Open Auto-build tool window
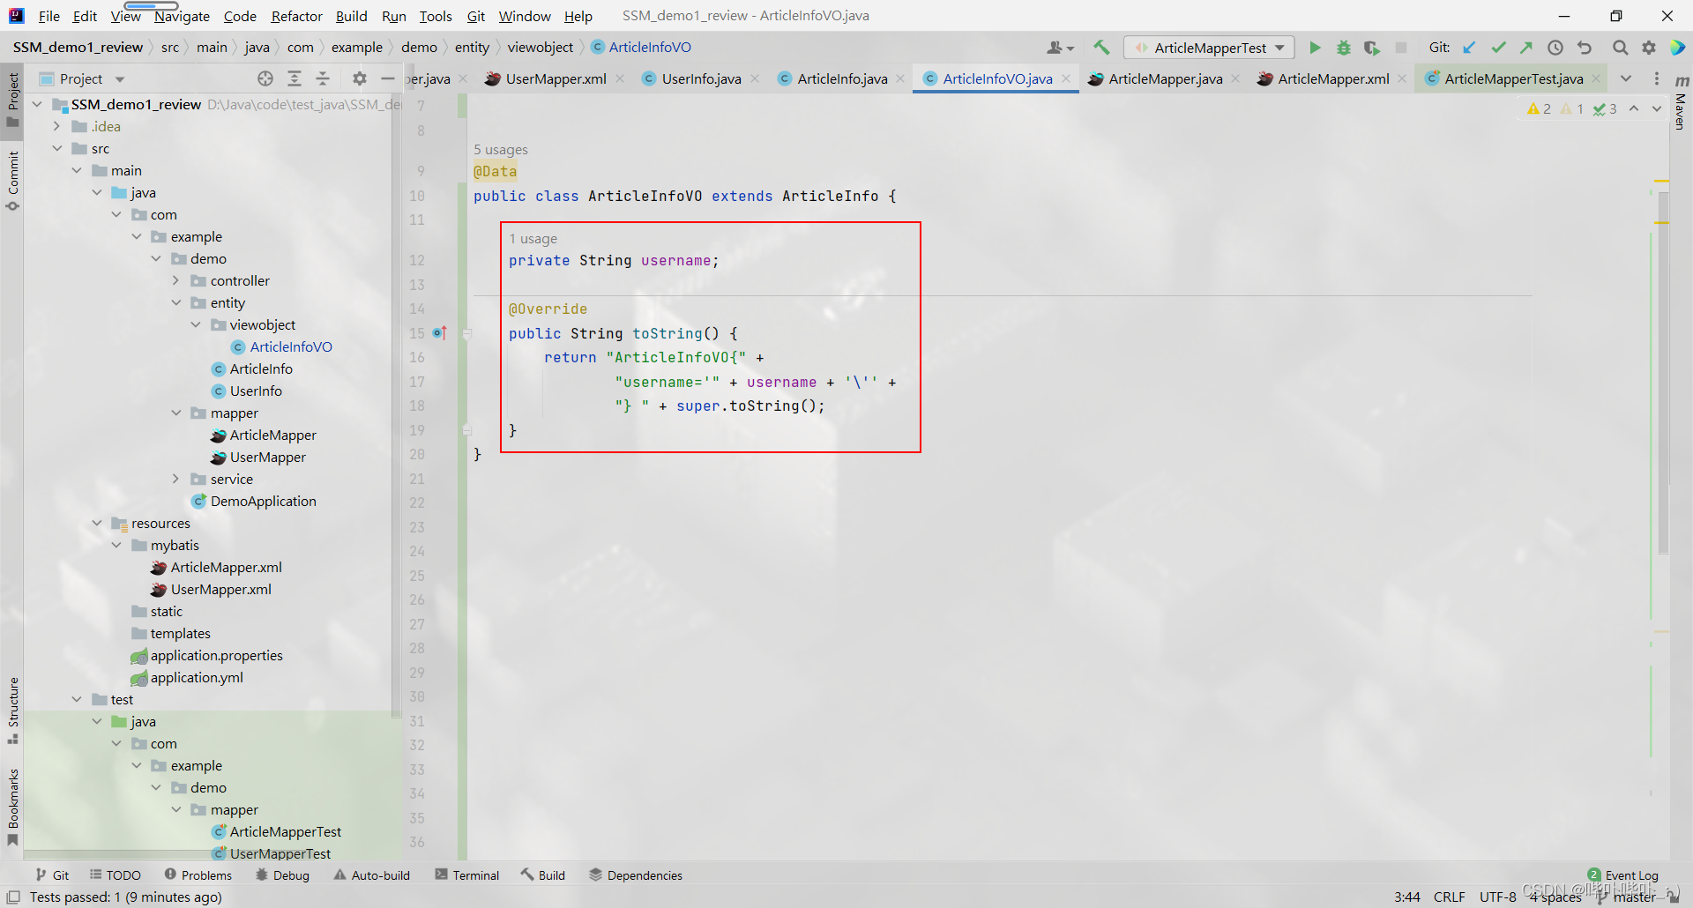Image resolution: width=1693 pixels, height=908 pixels. pyautogui.click(x=372, y=875)
